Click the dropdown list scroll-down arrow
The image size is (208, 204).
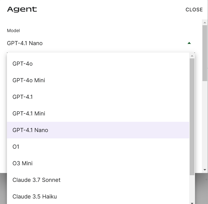point(192,203)
